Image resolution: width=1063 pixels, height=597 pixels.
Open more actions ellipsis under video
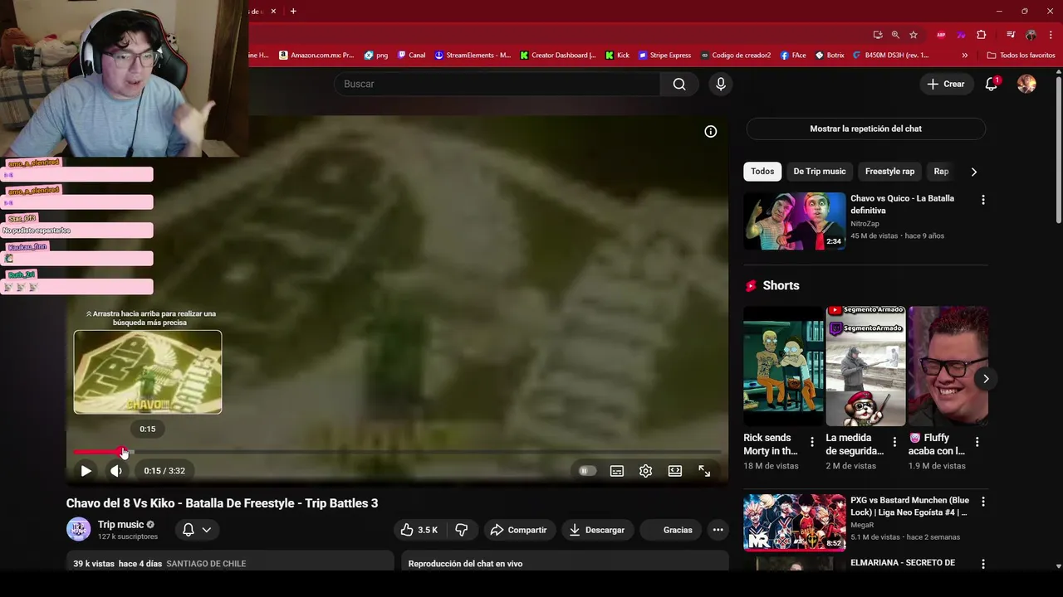(718, 530)
